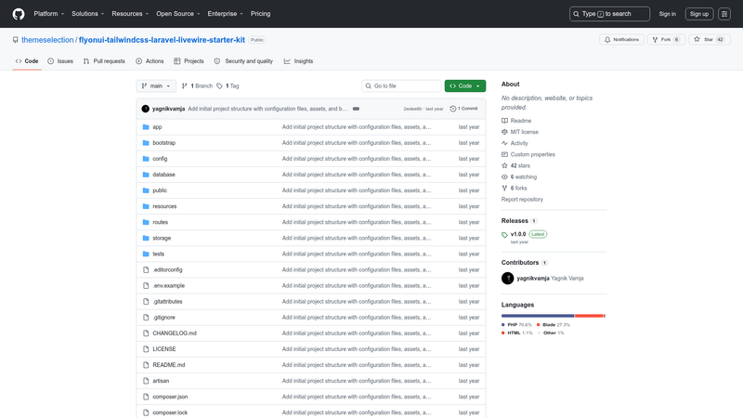743x418 pixels.
Task: Go to Pricing page
Action: 261,14
